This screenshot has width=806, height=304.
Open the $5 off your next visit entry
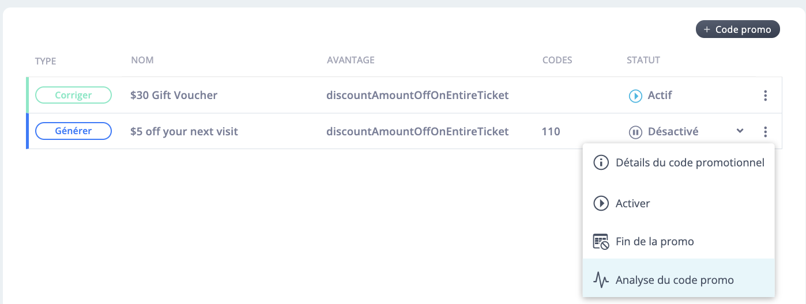(x=184, y=132)
